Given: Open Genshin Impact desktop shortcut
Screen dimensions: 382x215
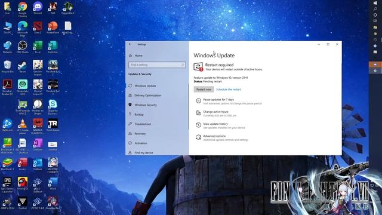Looking at the screenshot, I should coord(38,67).
